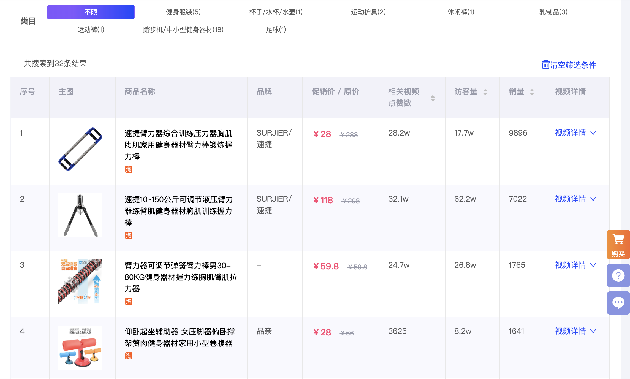Viewport: 630px width, 379px height.
Task: Click the Taobao icon under arm-strength bar product
Action: [x=129, y=169]
